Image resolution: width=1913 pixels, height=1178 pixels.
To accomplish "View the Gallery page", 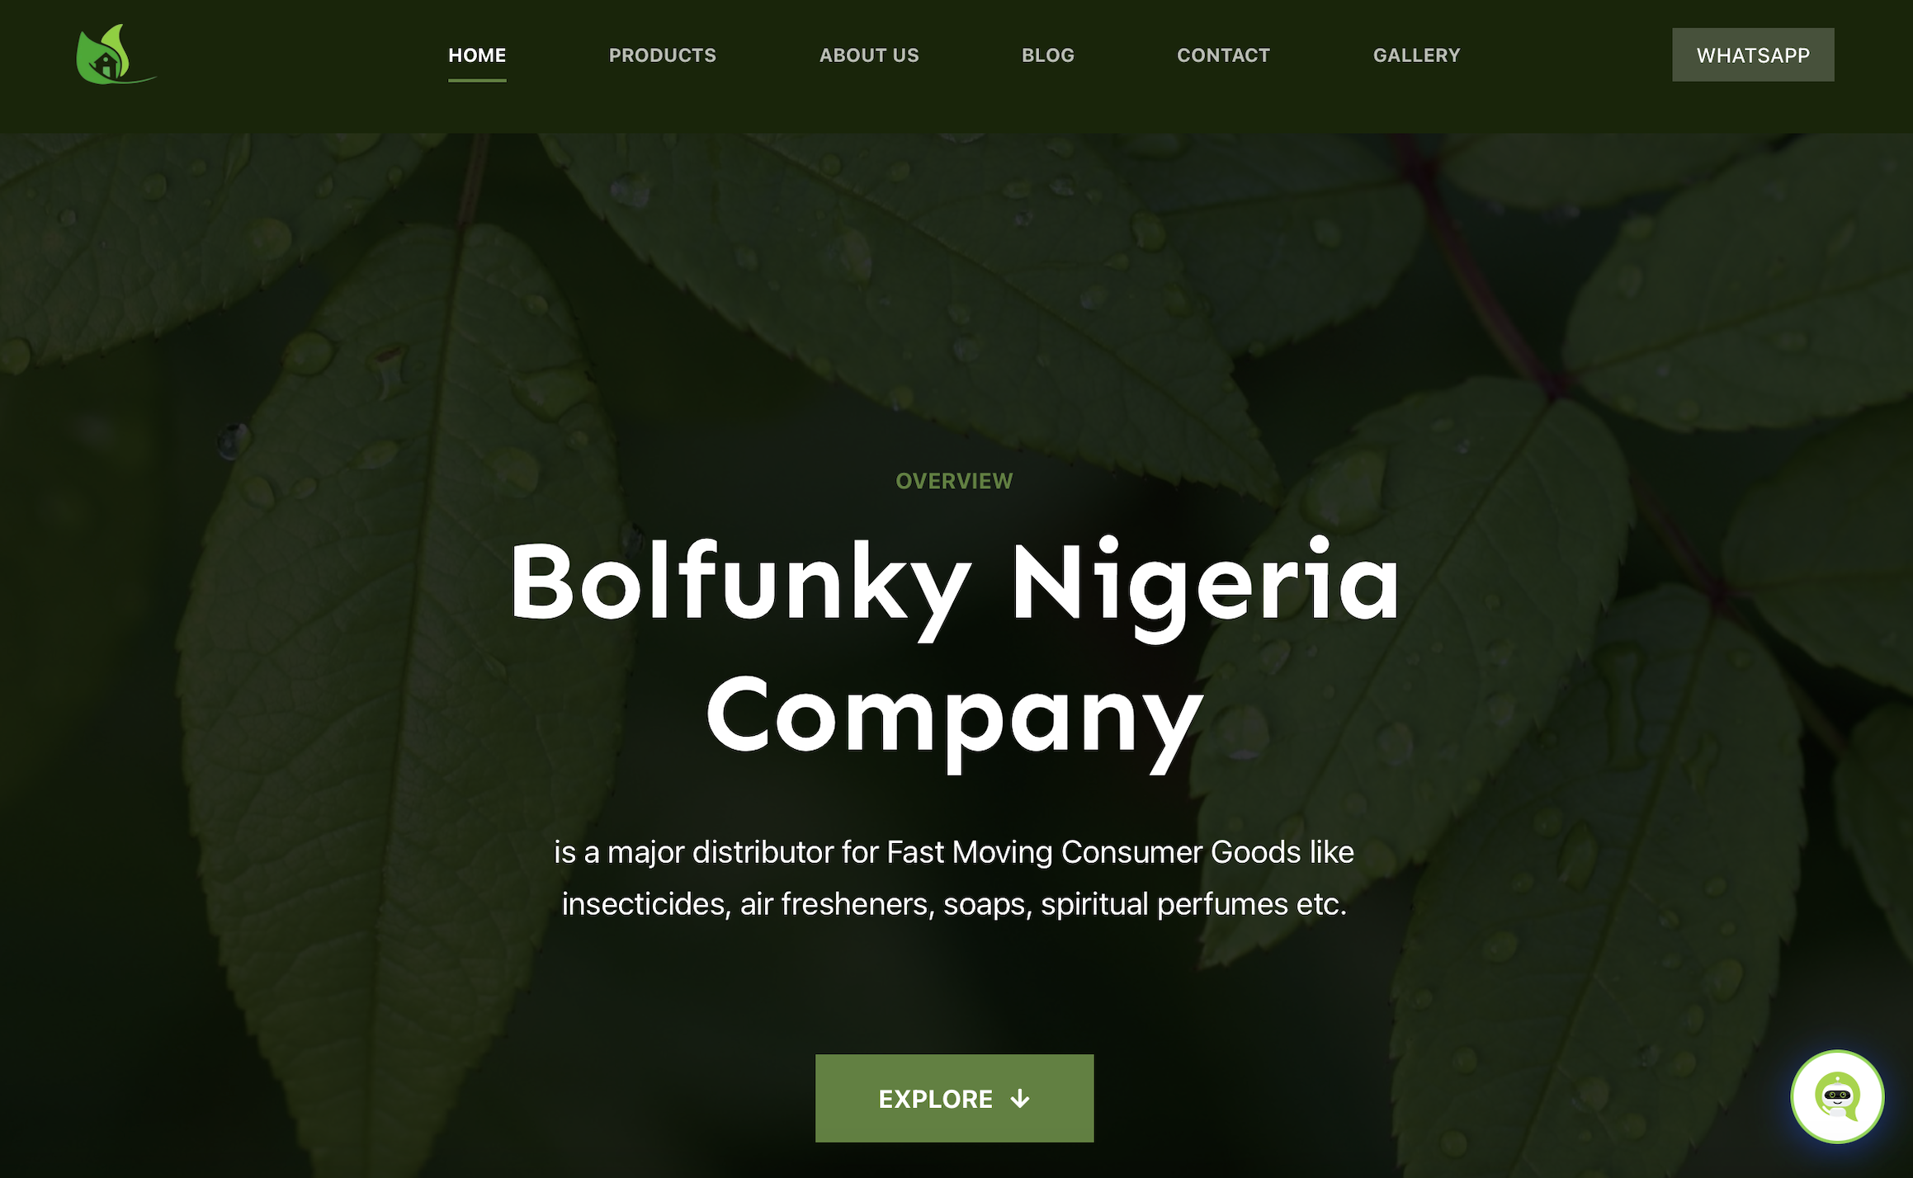I will [x=1417, y=55].
